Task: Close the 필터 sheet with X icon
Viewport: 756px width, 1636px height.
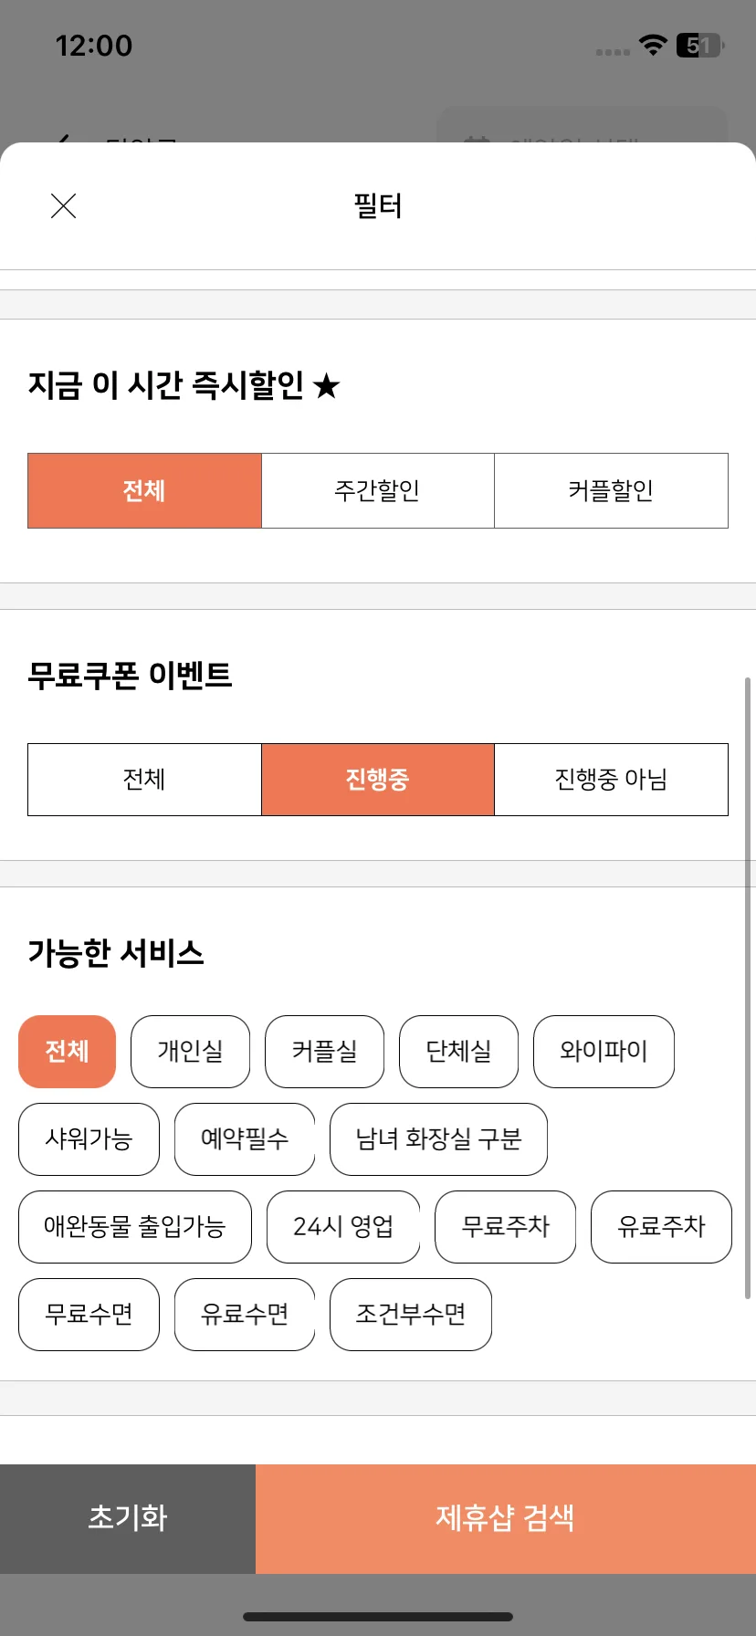Action: (63, 206)
